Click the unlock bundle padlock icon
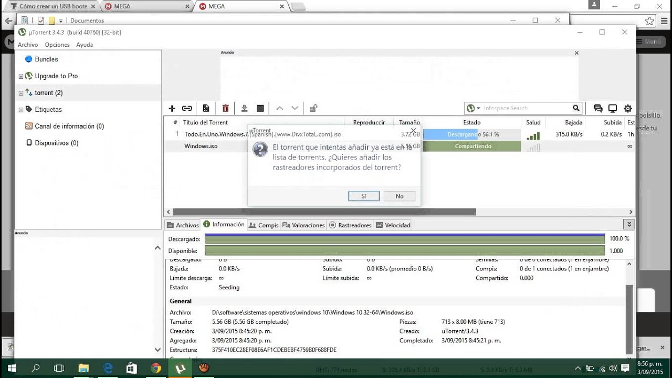Viewport: 672px width, 378px height. coord(313,108)
